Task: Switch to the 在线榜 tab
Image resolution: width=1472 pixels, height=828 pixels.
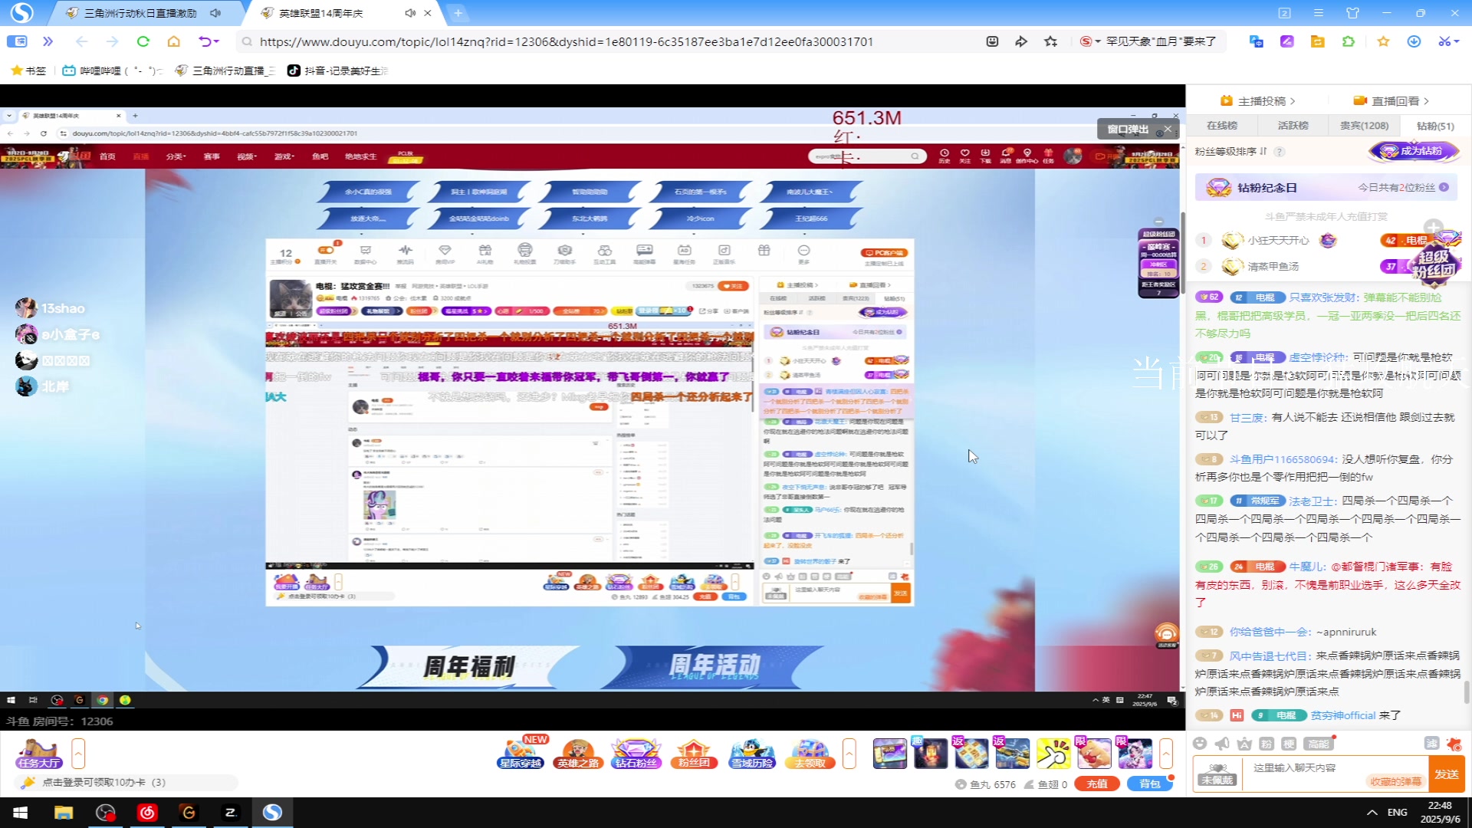Action: pyautogui.click(x=1222, y=126)
